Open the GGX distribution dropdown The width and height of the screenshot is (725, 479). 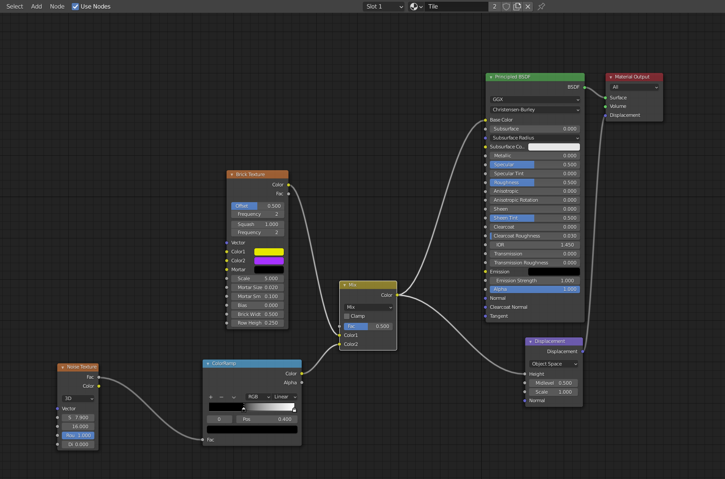coord(536,99)
